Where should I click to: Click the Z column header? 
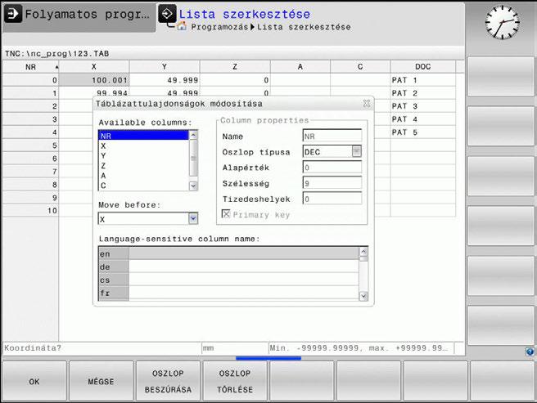235,67
